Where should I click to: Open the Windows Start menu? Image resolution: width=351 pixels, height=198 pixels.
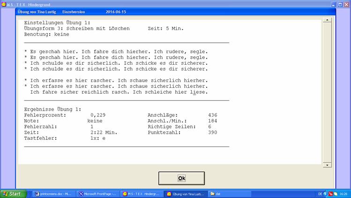(13, 193)
